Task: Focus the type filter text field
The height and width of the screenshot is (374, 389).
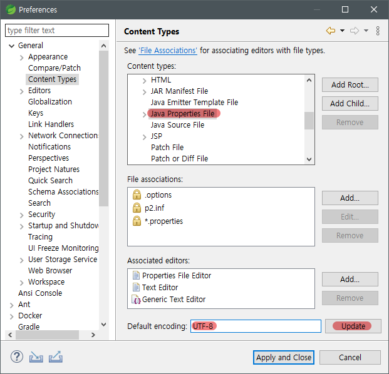Action: 57,30
